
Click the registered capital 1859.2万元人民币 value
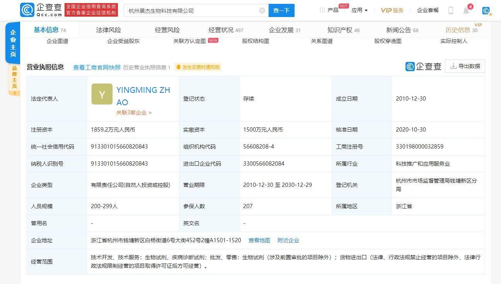[113, 130]
